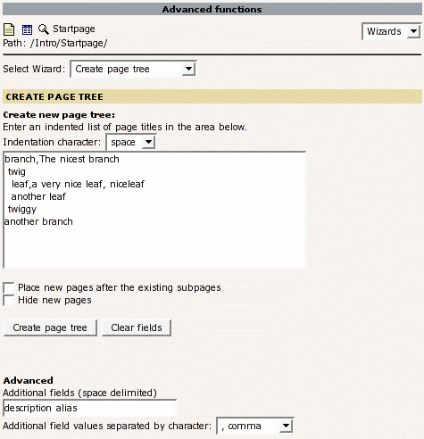
Task: Click the magnifying glass view icon
Action: click(x=44, y=29)
